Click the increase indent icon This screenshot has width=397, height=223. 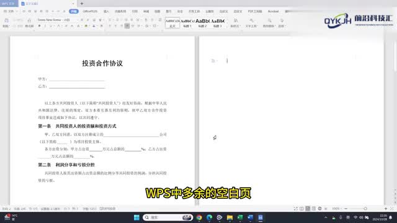132,20
